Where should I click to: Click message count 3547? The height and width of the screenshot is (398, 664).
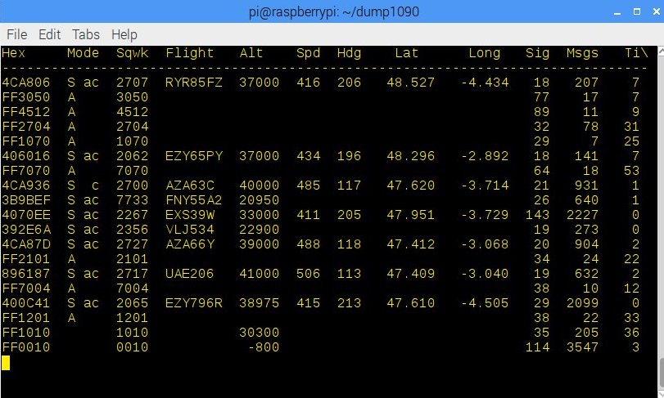(x=583, y=347)
